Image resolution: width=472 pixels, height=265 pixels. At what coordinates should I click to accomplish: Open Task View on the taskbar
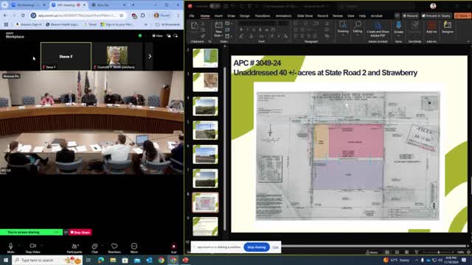88,260
